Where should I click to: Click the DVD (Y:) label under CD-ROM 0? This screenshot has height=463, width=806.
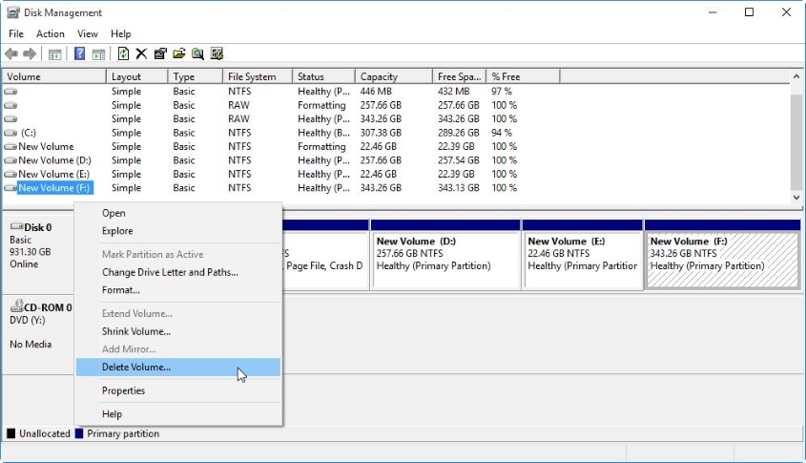point(28,320)
